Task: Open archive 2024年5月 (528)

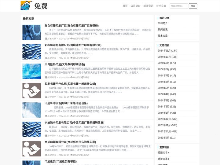Action: (167, 88)
